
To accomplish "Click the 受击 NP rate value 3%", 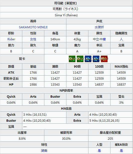I will coord(121,103).
